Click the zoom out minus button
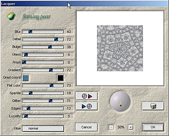The image size is (169, 136). coord(111,127)
